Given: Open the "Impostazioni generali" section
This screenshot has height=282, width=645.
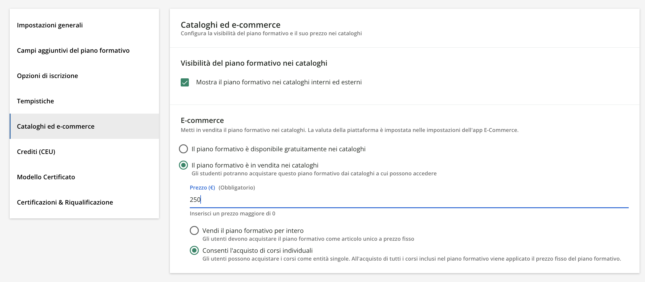Looking at the screenshot, I should coord(50,25).
